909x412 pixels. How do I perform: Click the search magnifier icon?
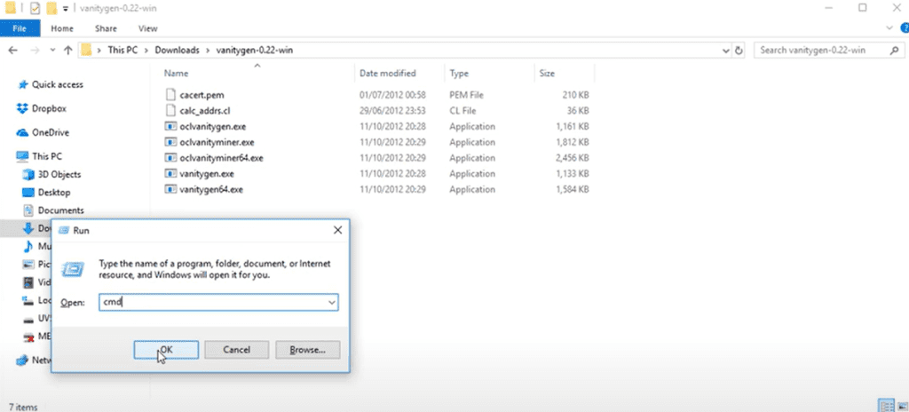pos(896,50)
